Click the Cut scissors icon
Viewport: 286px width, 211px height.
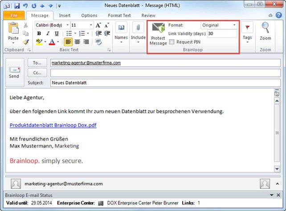pyautogui.click(x=26, y=25)
